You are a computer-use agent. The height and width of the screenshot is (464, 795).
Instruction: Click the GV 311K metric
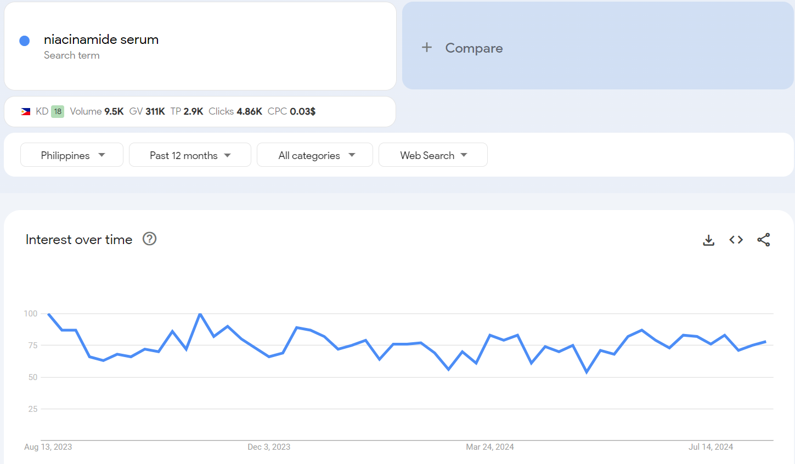click(x=147, y=111)
